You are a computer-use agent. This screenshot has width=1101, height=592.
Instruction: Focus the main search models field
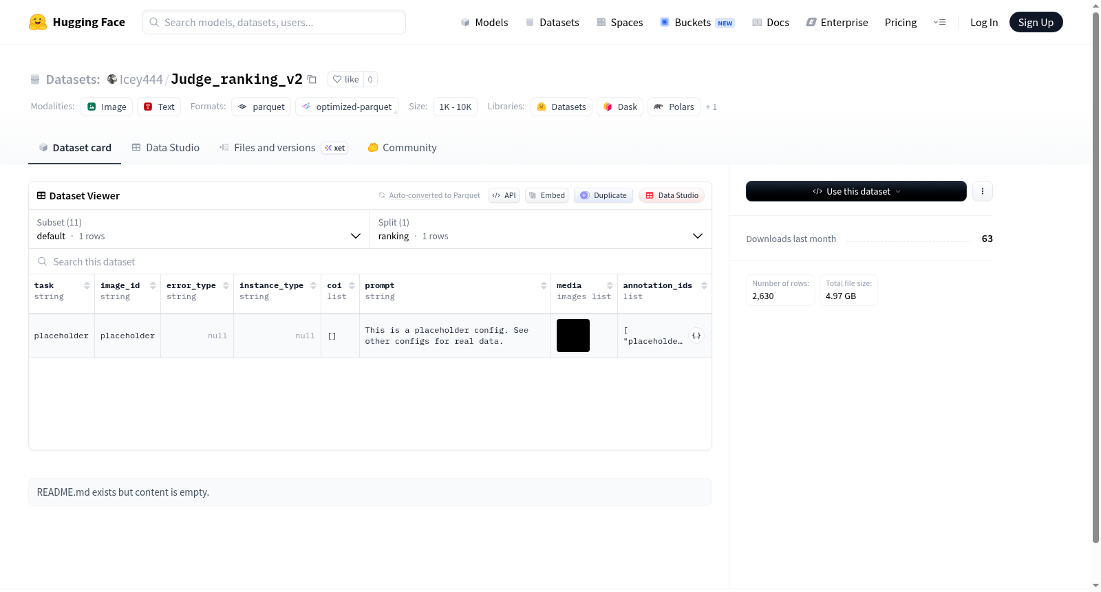click(274, 22)
